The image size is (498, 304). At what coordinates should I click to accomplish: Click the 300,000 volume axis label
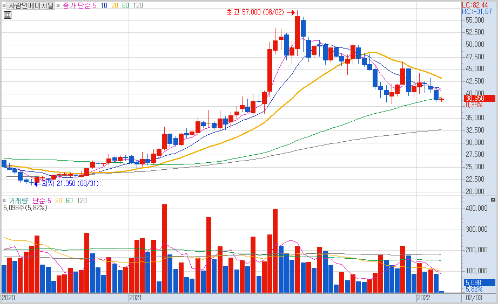(476, 229)
